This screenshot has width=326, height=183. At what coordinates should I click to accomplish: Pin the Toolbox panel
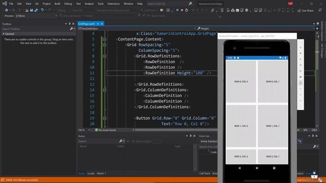70,24
